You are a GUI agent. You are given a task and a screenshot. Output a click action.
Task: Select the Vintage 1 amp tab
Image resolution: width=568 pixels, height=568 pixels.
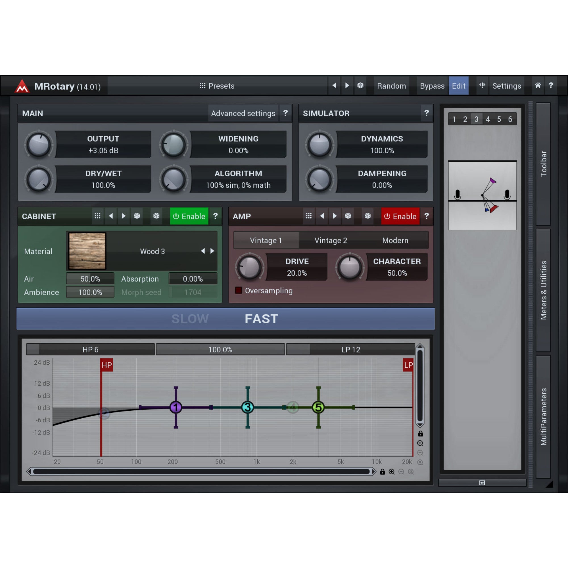[x=266, y=240]
